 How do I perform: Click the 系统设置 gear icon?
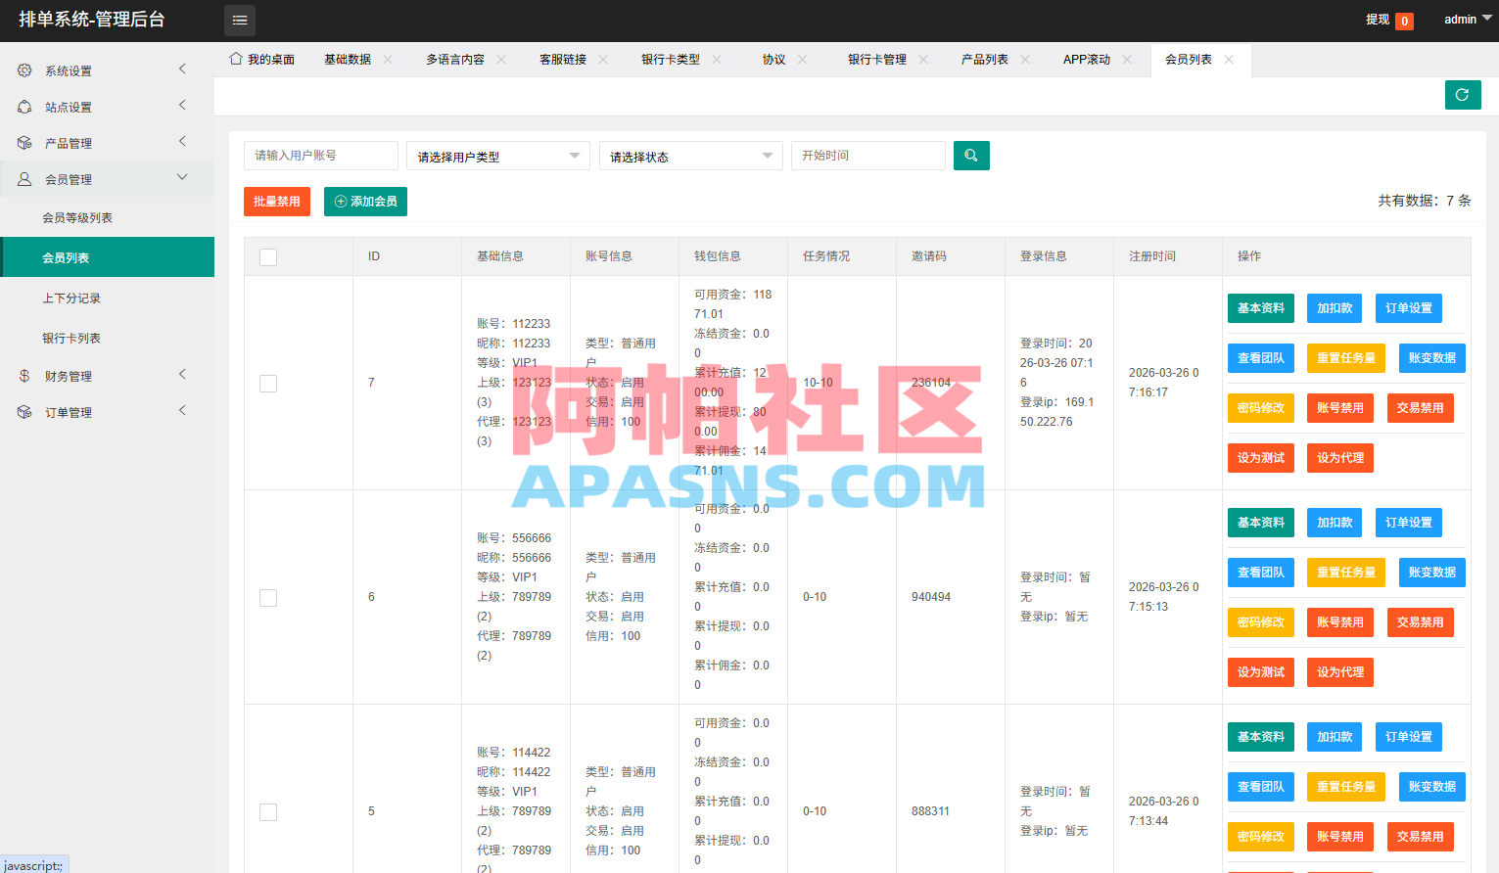[x=24, y=70]
